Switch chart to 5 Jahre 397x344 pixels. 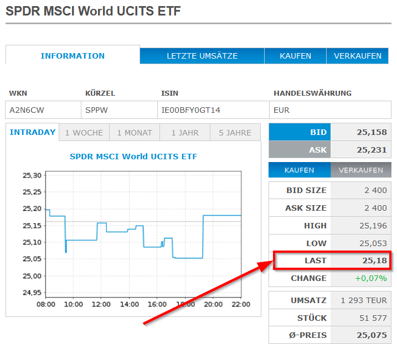click(235, 133)
